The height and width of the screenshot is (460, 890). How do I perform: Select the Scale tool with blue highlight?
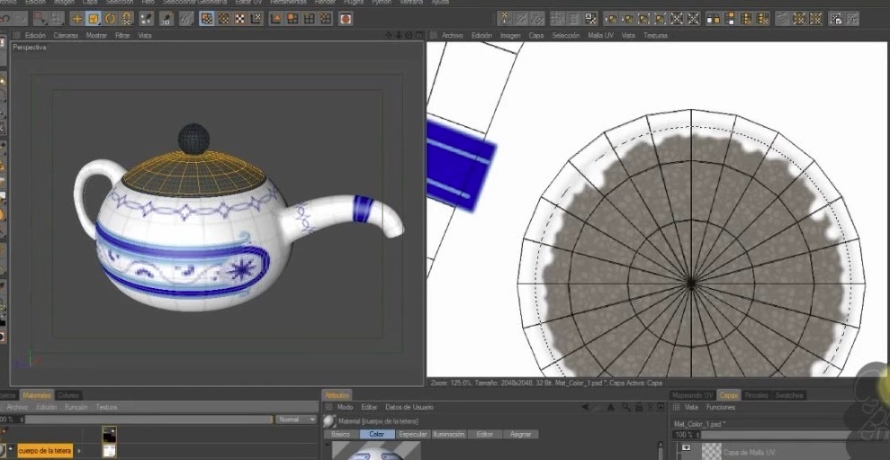pos(94,19)
